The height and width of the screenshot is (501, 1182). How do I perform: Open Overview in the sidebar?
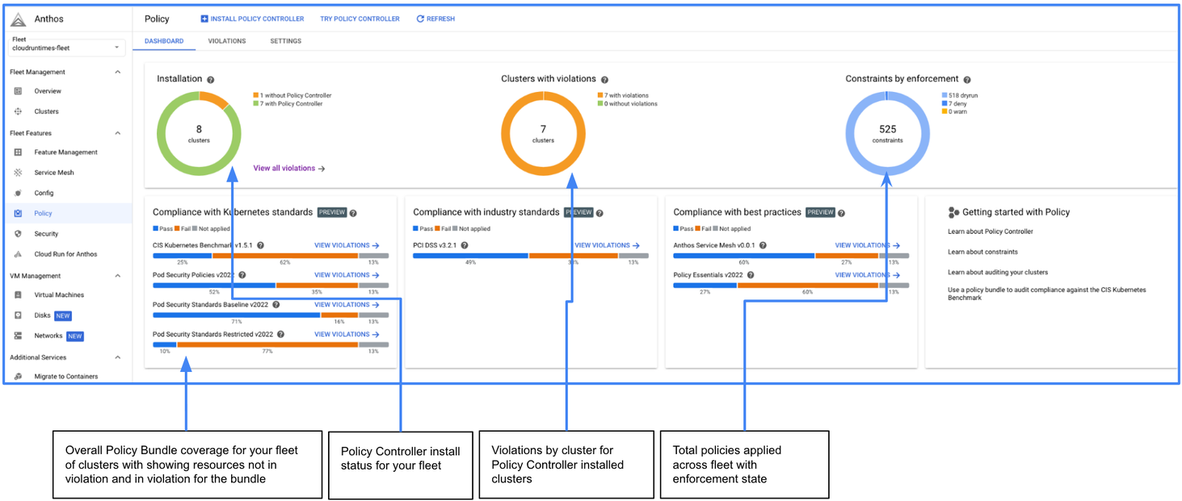48,91
